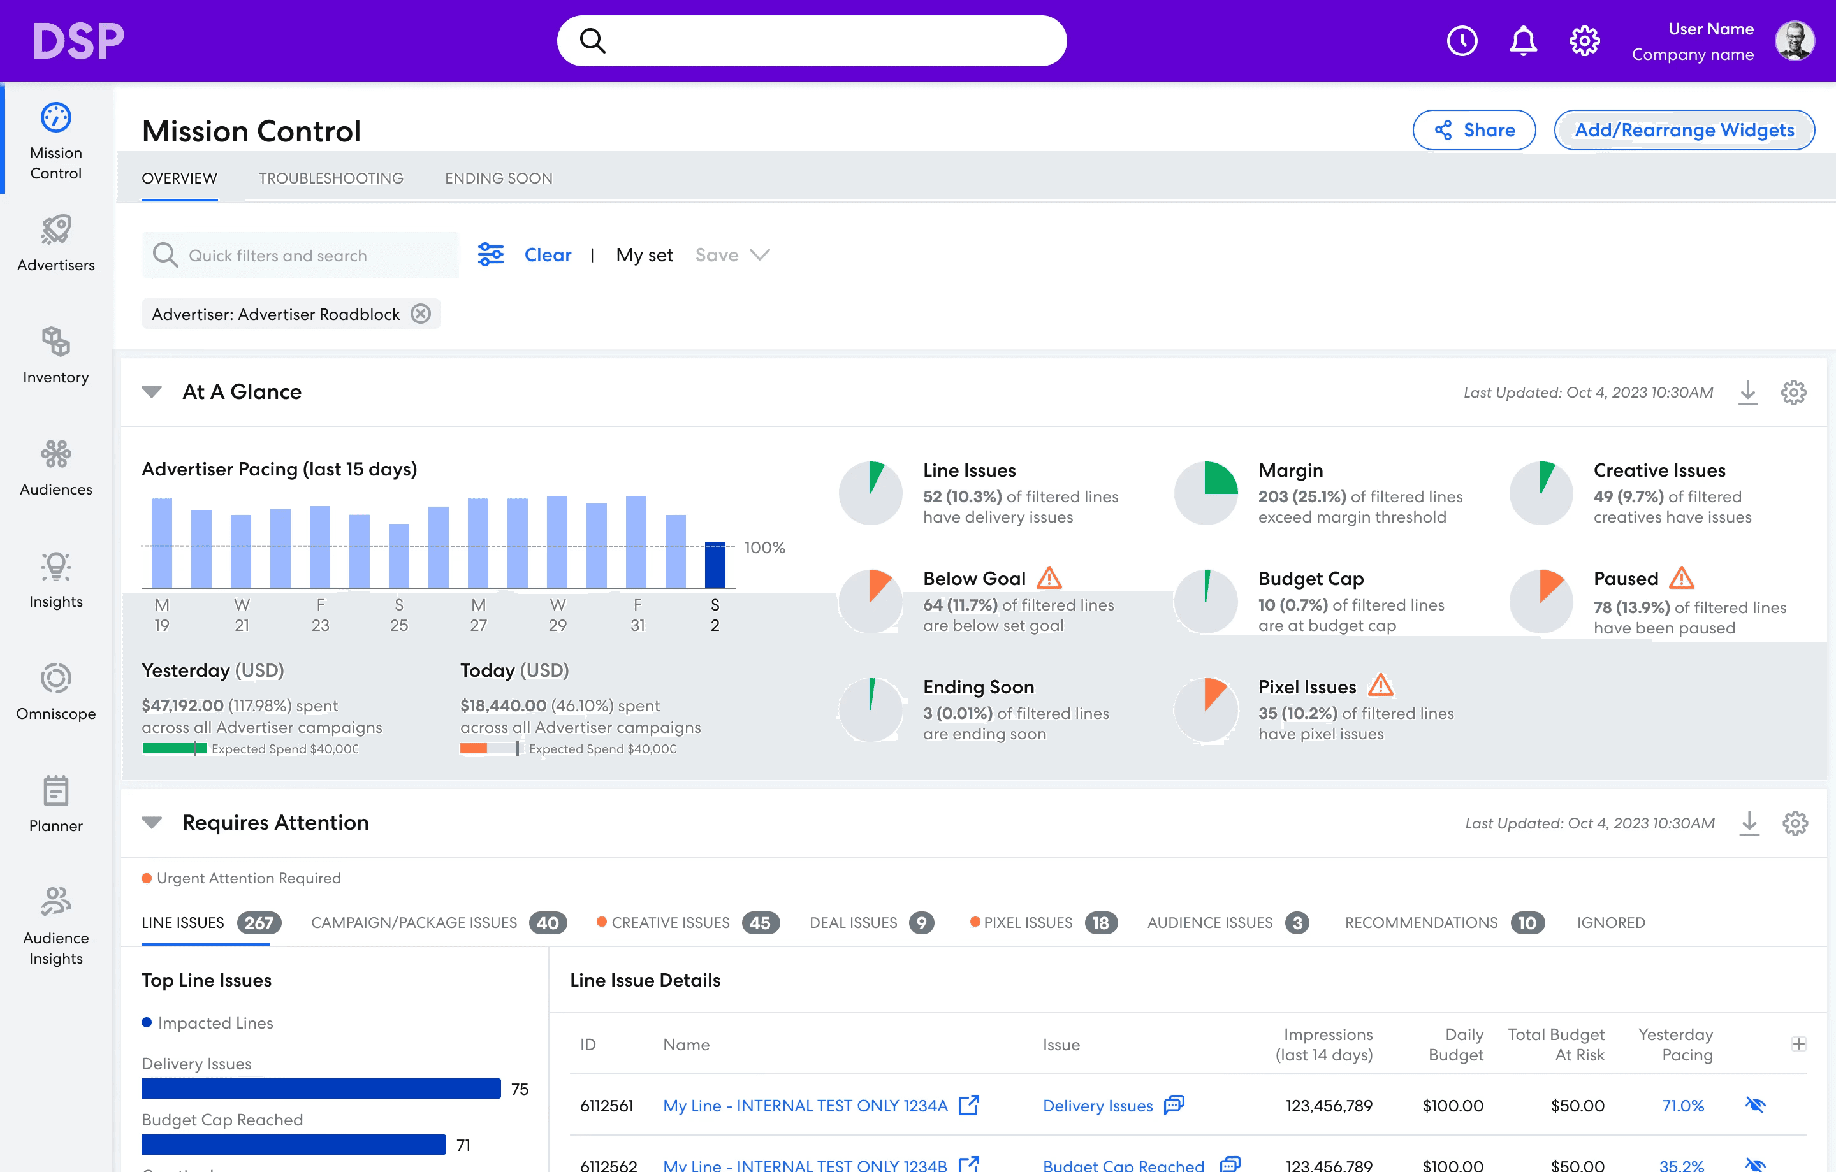
Task: Click the filter sliders icon beside Clear
Action: pyautogui.click(x=490, y=254)
